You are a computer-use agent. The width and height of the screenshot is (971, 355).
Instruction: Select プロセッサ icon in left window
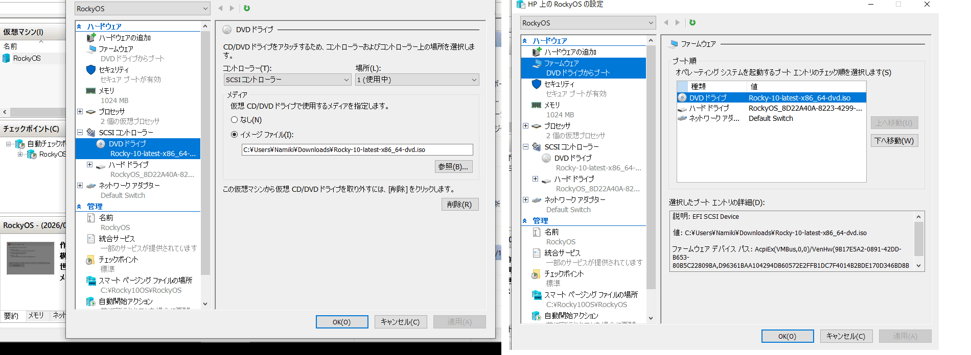(x=91, y=112)
